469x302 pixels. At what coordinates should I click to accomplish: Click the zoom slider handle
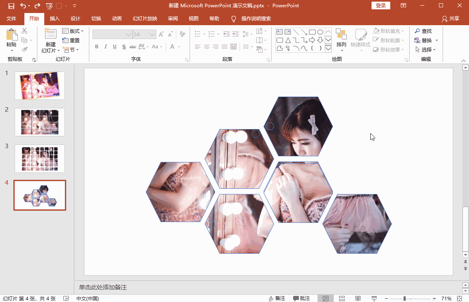pos(404,298)
